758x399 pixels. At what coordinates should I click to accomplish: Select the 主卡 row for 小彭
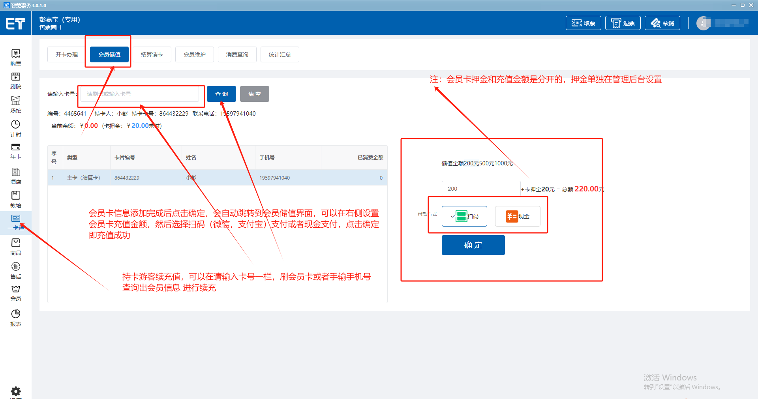[217, 178]
